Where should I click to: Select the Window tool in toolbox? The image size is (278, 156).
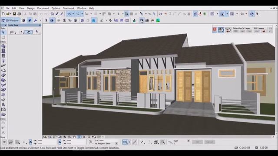tap(3, 56)
